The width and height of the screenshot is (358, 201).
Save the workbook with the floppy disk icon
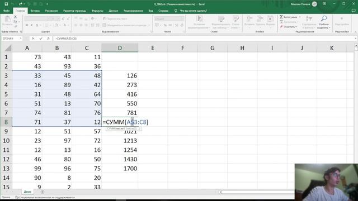point(6,4)
